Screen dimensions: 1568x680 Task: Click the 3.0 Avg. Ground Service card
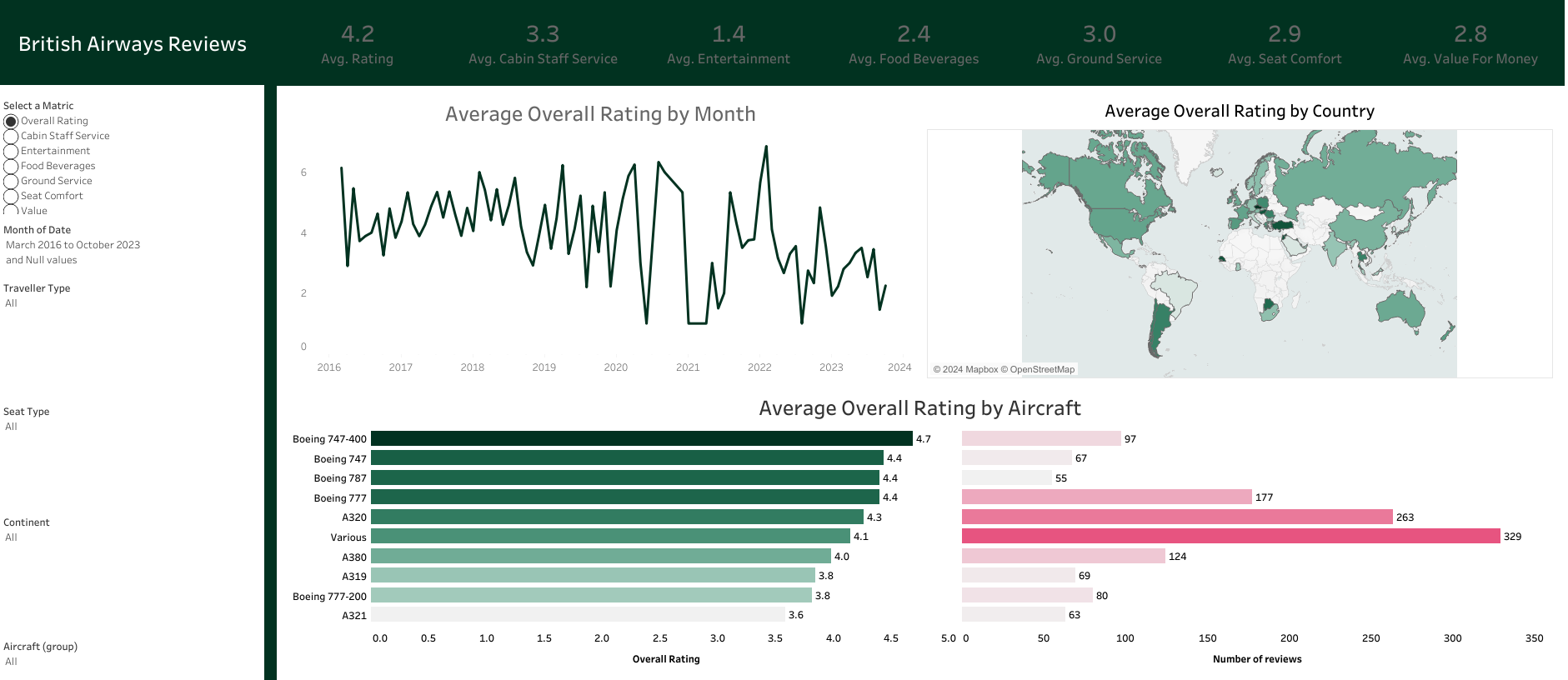point(1099,44)
